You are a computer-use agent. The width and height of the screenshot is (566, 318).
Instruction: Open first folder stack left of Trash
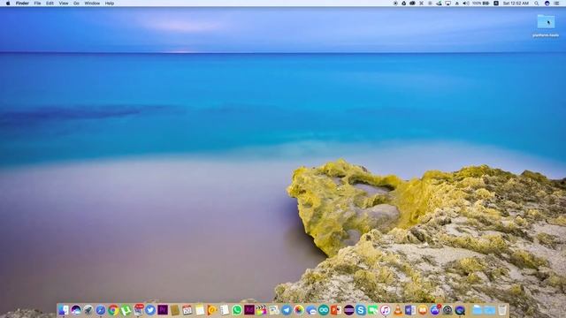pos(478,310)
